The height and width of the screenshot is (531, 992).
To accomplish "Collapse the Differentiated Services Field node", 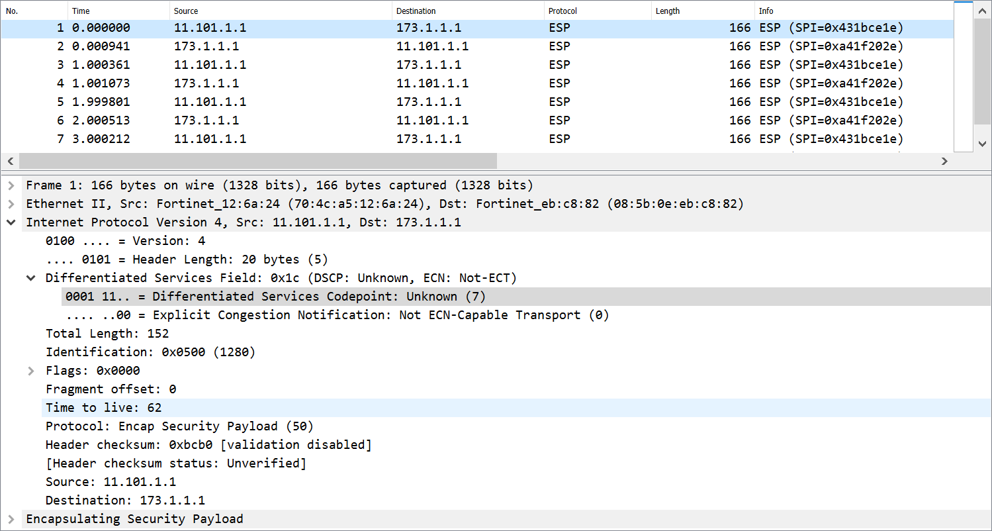I will (x=30, y=278).
